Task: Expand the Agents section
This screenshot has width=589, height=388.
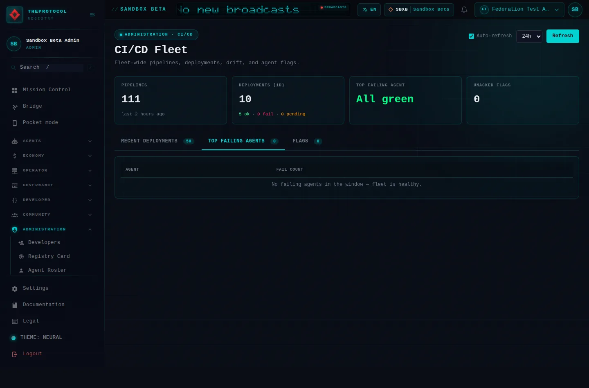Action: pos(52,141)
